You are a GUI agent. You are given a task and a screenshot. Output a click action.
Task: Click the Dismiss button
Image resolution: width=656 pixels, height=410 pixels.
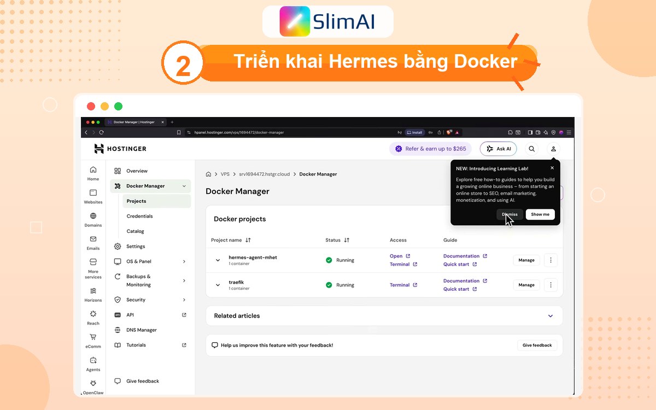tap(509, 214)
